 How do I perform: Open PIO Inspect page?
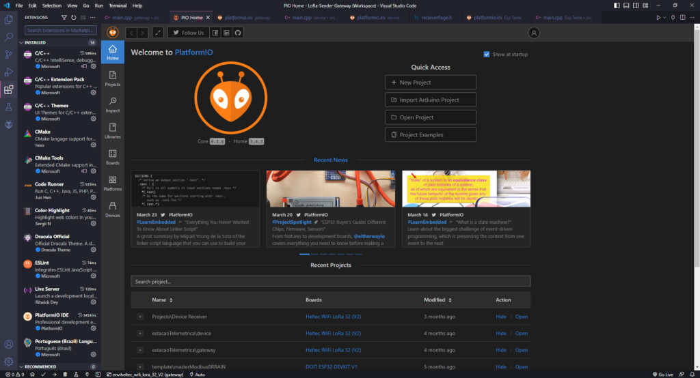pyautogui.click(x=113, y=105)
